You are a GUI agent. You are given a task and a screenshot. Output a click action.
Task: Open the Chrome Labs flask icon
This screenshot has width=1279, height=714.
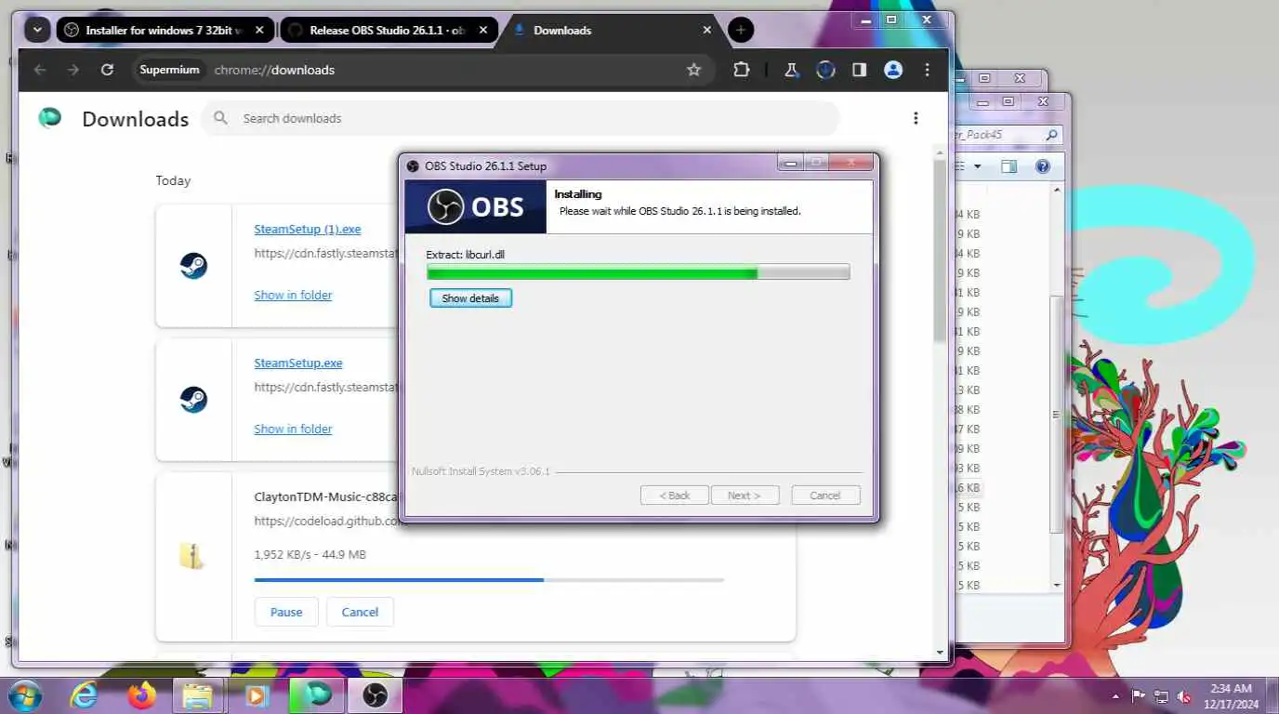pyautogui.click(x=792, y=70)
